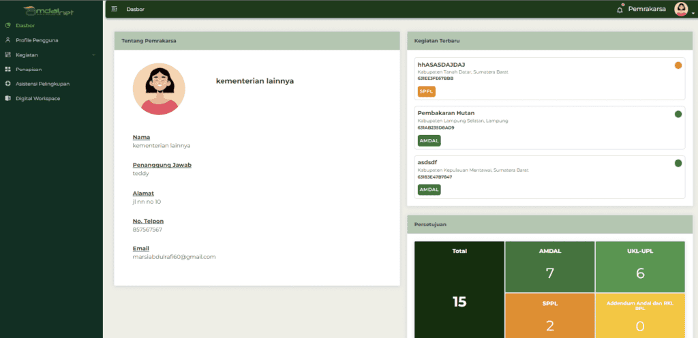The width and height of the screenshot is (698, 338).
Task: Click the Amdalnet logo
Action: 49,10
